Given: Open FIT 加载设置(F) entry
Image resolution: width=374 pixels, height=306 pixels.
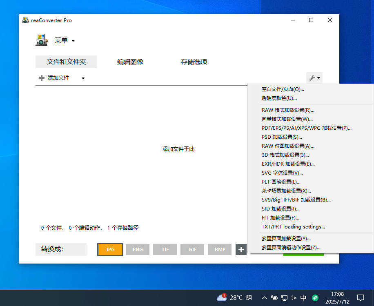Looking at the screenshot, I should (311, 218).
